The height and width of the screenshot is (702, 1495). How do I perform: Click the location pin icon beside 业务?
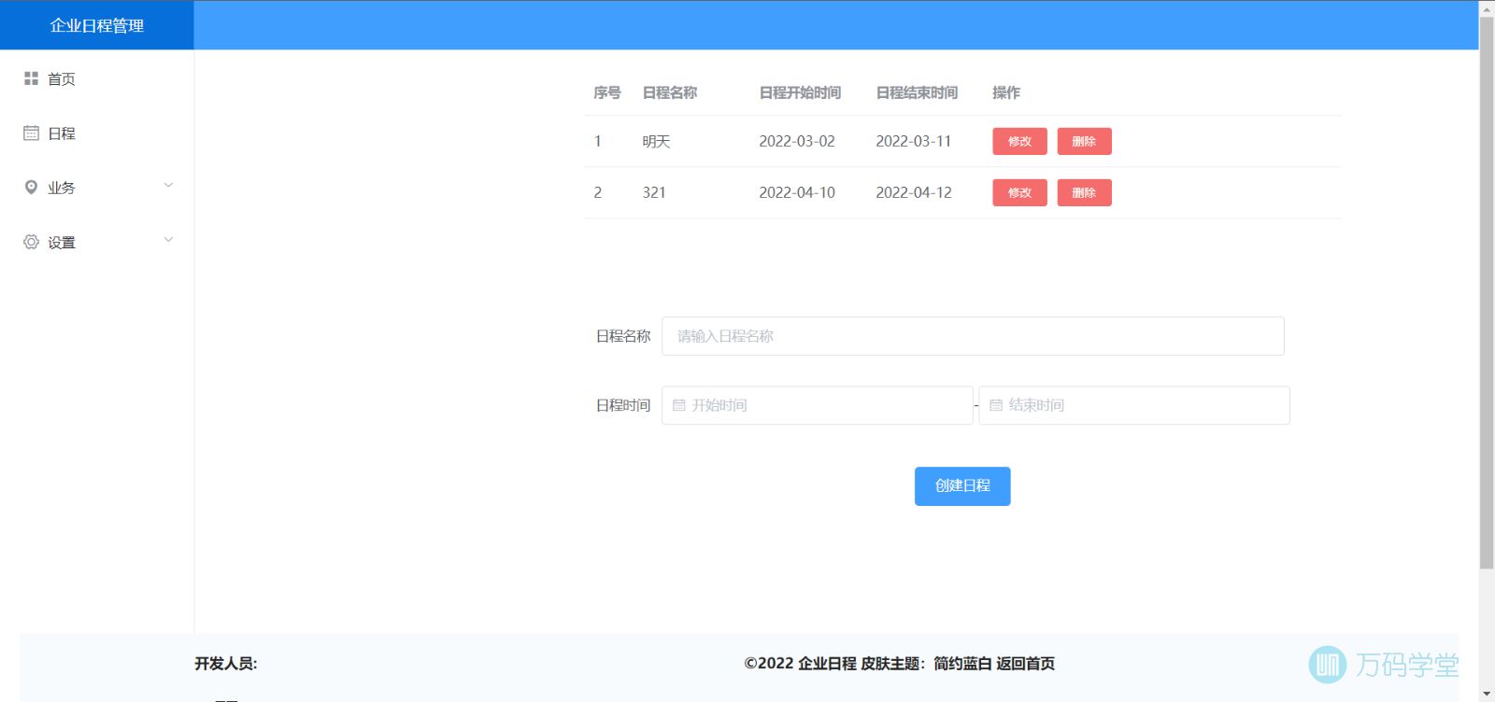click(31, 188)
